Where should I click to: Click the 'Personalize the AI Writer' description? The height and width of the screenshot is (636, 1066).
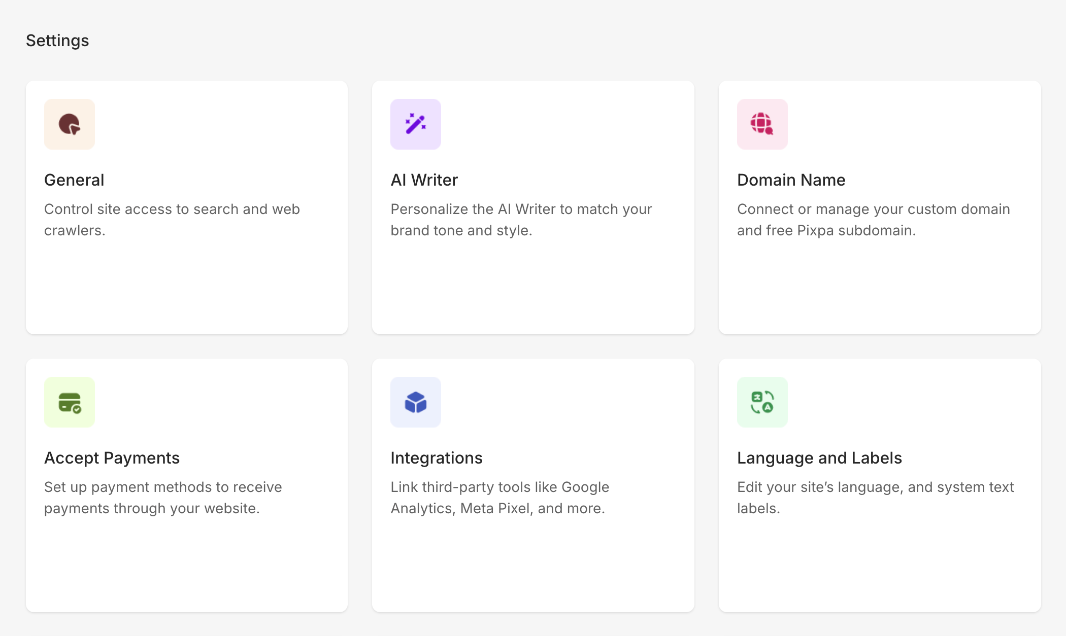pyautogui.click(x=521, y=220)
